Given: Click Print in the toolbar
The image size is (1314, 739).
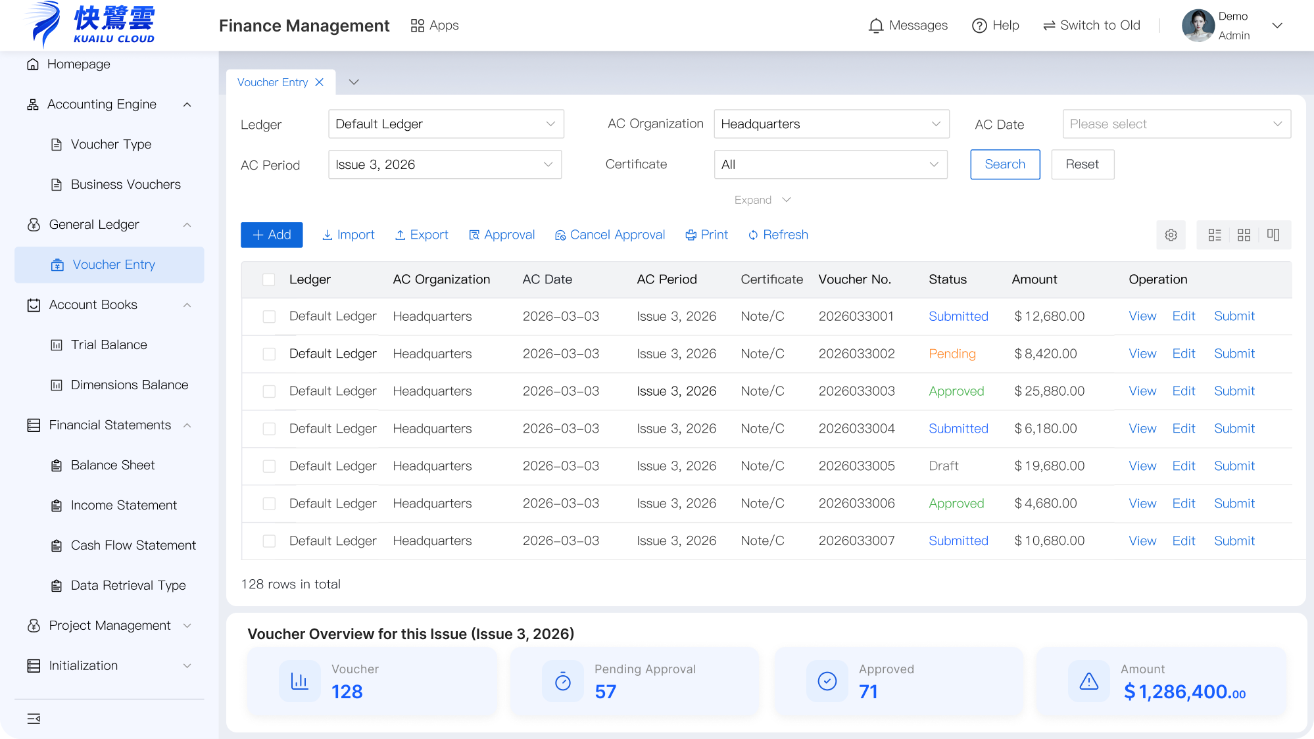Looking at the screenshot, I should click(x=707, y=235).
